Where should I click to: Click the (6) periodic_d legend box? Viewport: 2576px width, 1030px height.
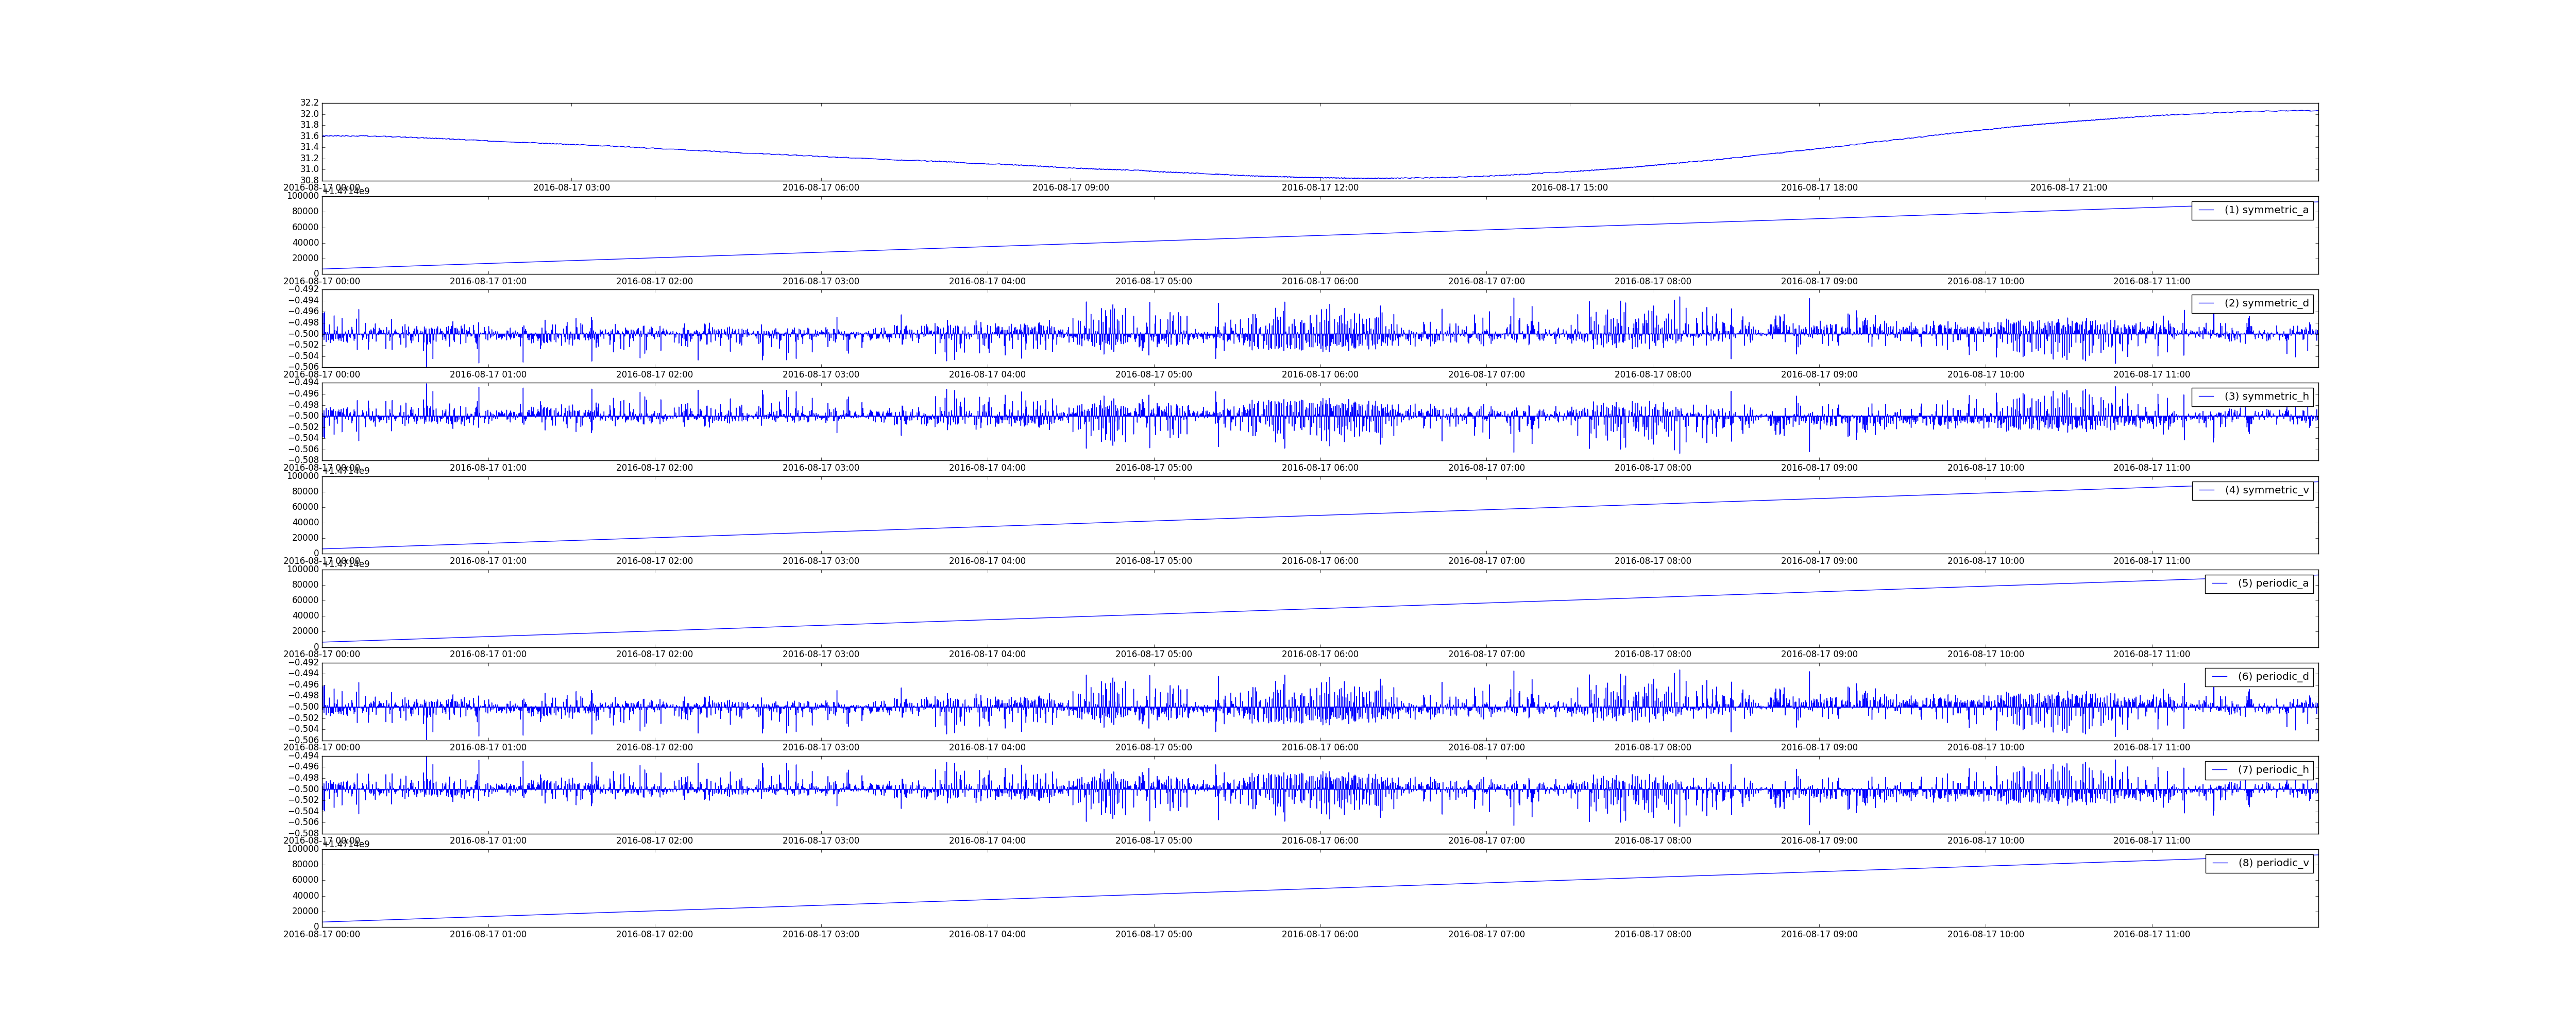coord(2259,677)
